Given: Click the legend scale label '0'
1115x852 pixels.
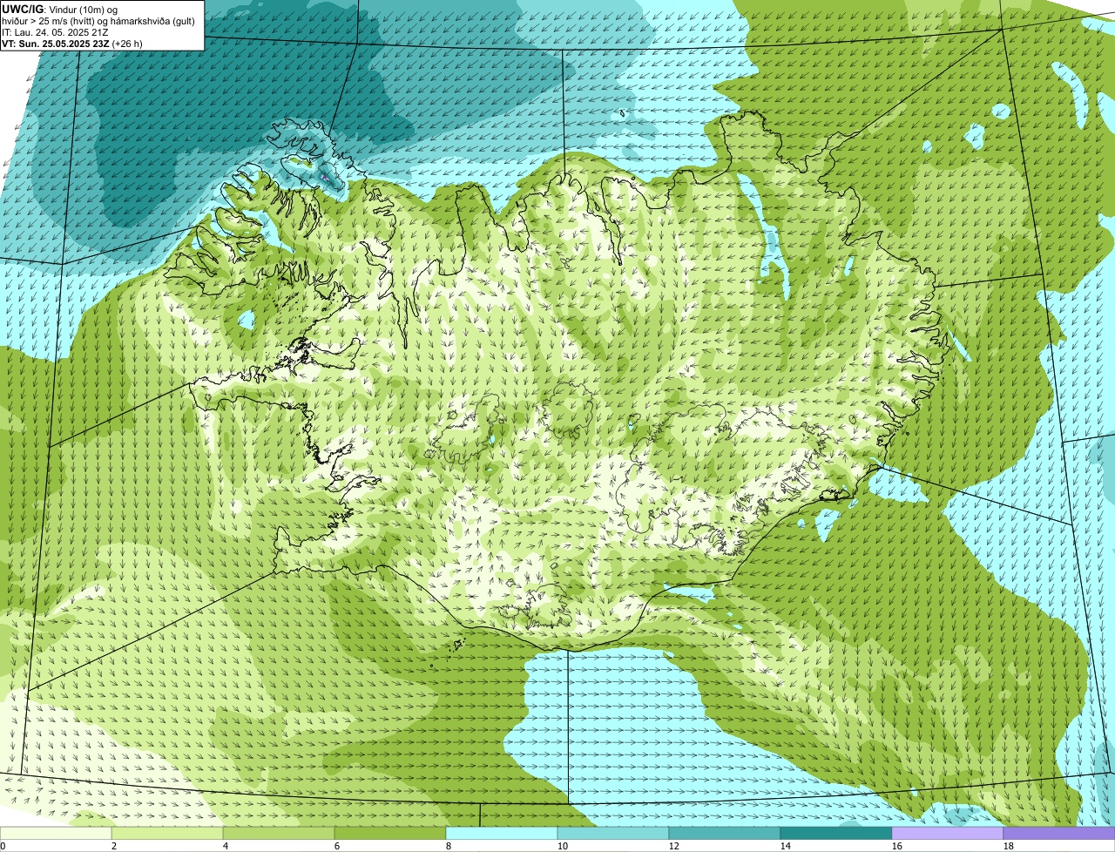Looking at the screenshot, I should tap(3, 846).
